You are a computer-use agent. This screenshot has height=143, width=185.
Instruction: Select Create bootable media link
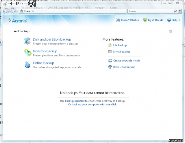pyautogui.click(x=127, y=61)
